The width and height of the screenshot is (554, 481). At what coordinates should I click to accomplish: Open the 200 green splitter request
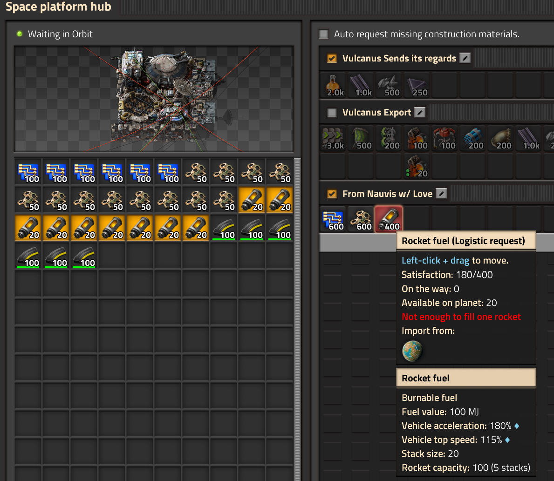[389, 138]
